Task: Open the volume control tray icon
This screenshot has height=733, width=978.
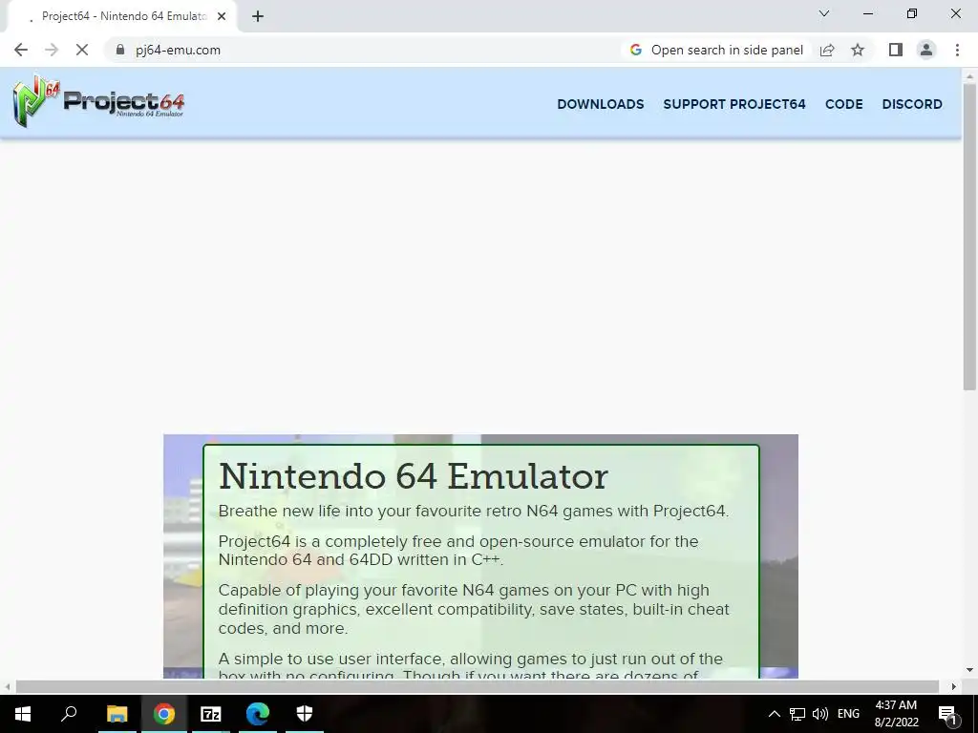Action: (820, 714)
